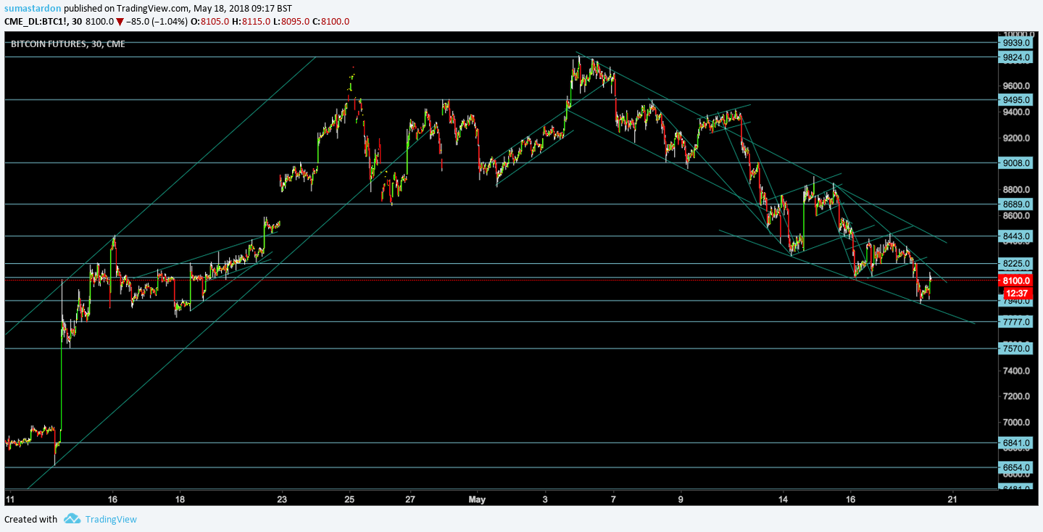The image size is (1043, 532).
Task: Select the 9495.0 horizontal line price label
Action: [x=1015, y=100]
